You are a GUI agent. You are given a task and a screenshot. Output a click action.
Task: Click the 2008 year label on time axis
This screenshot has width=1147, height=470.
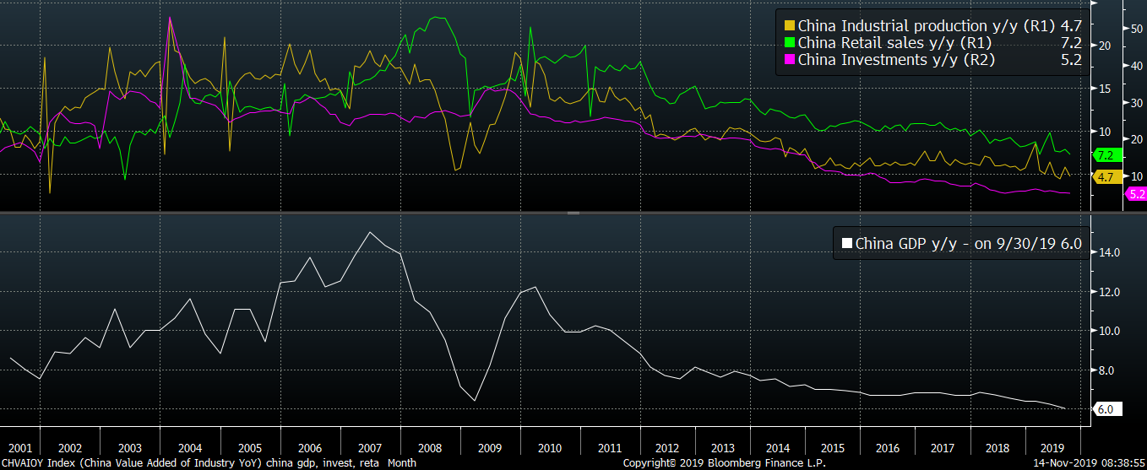tap(429, 448)
